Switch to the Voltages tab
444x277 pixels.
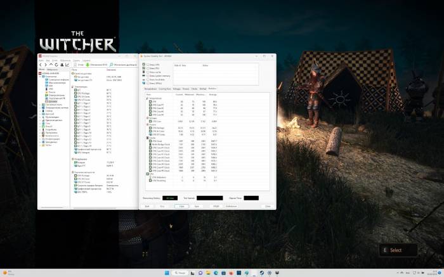[x=177, y=89]
